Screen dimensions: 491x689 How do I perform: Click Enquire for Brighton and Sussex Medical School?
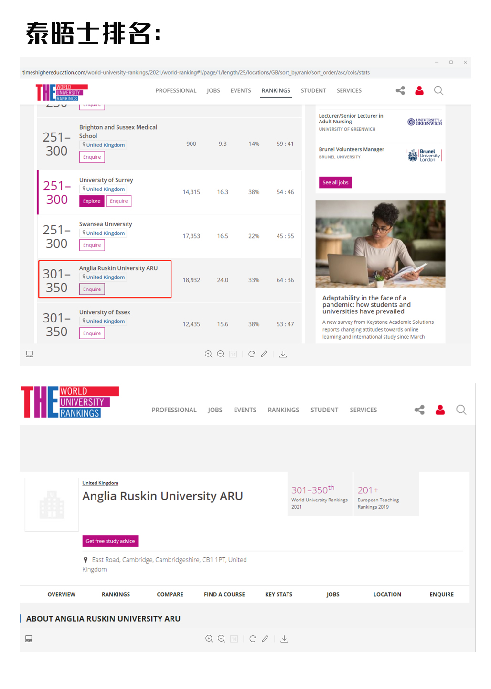click(92, 157)
